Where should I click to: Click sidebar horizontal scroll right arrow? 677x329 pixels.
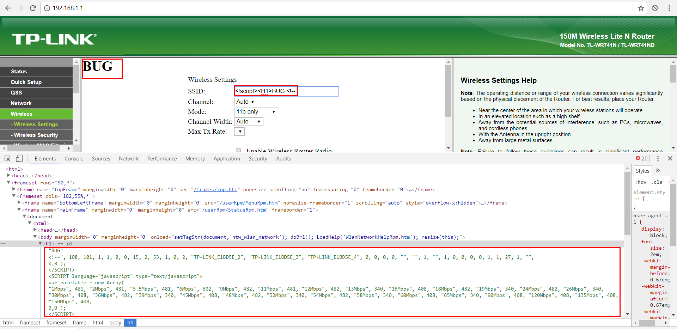pyautogui.click(x=69, y=148)
